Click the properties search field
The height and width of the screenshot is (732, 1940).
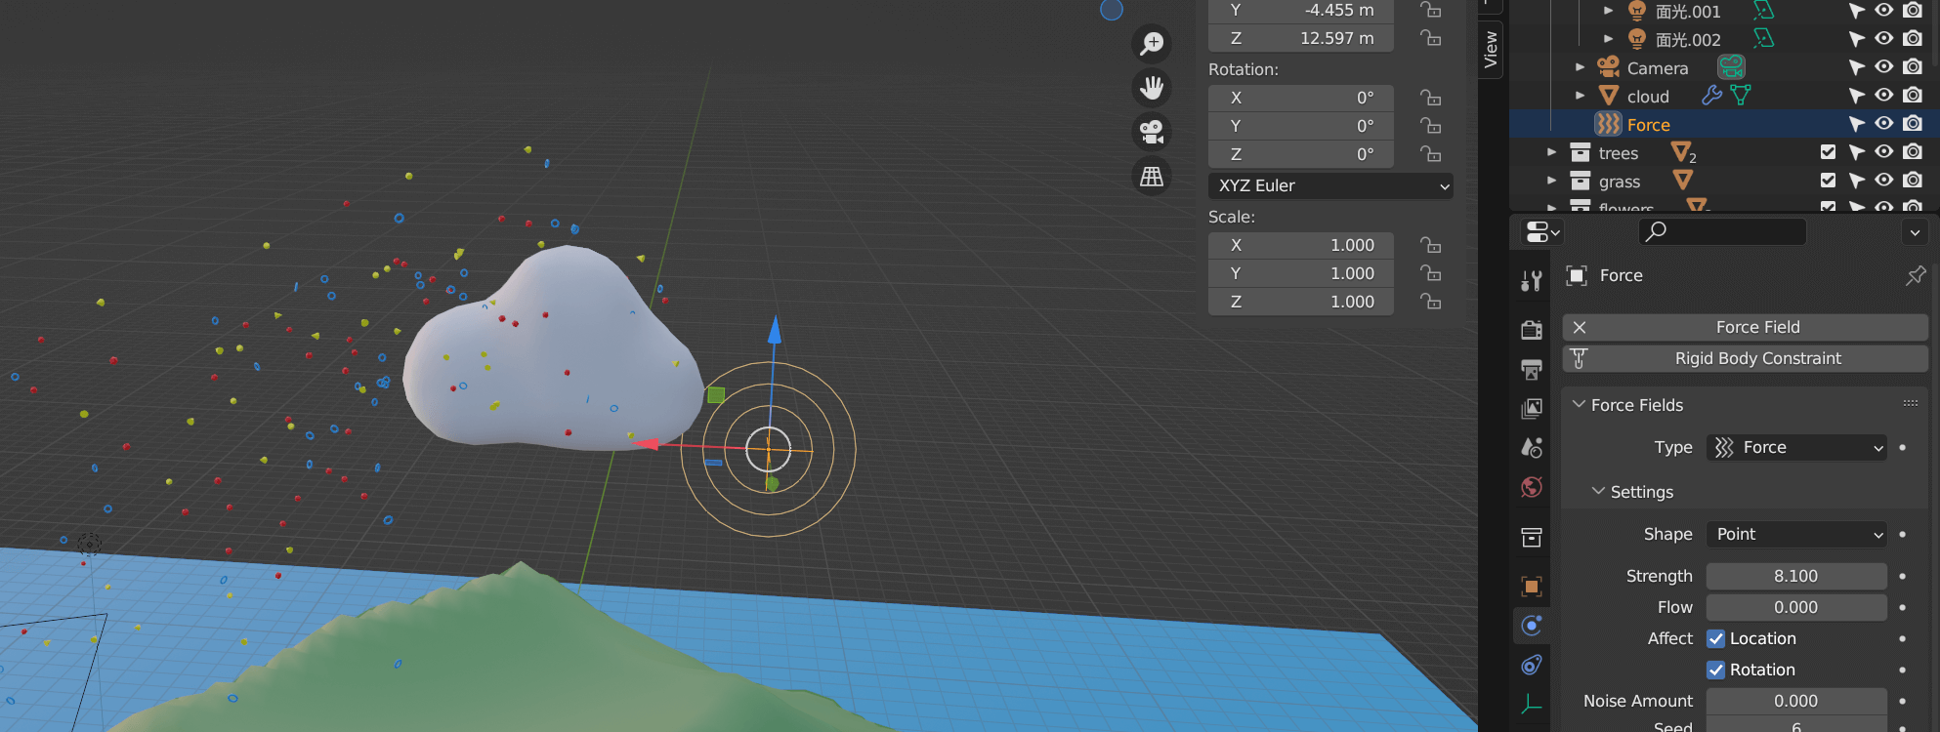1722,232
